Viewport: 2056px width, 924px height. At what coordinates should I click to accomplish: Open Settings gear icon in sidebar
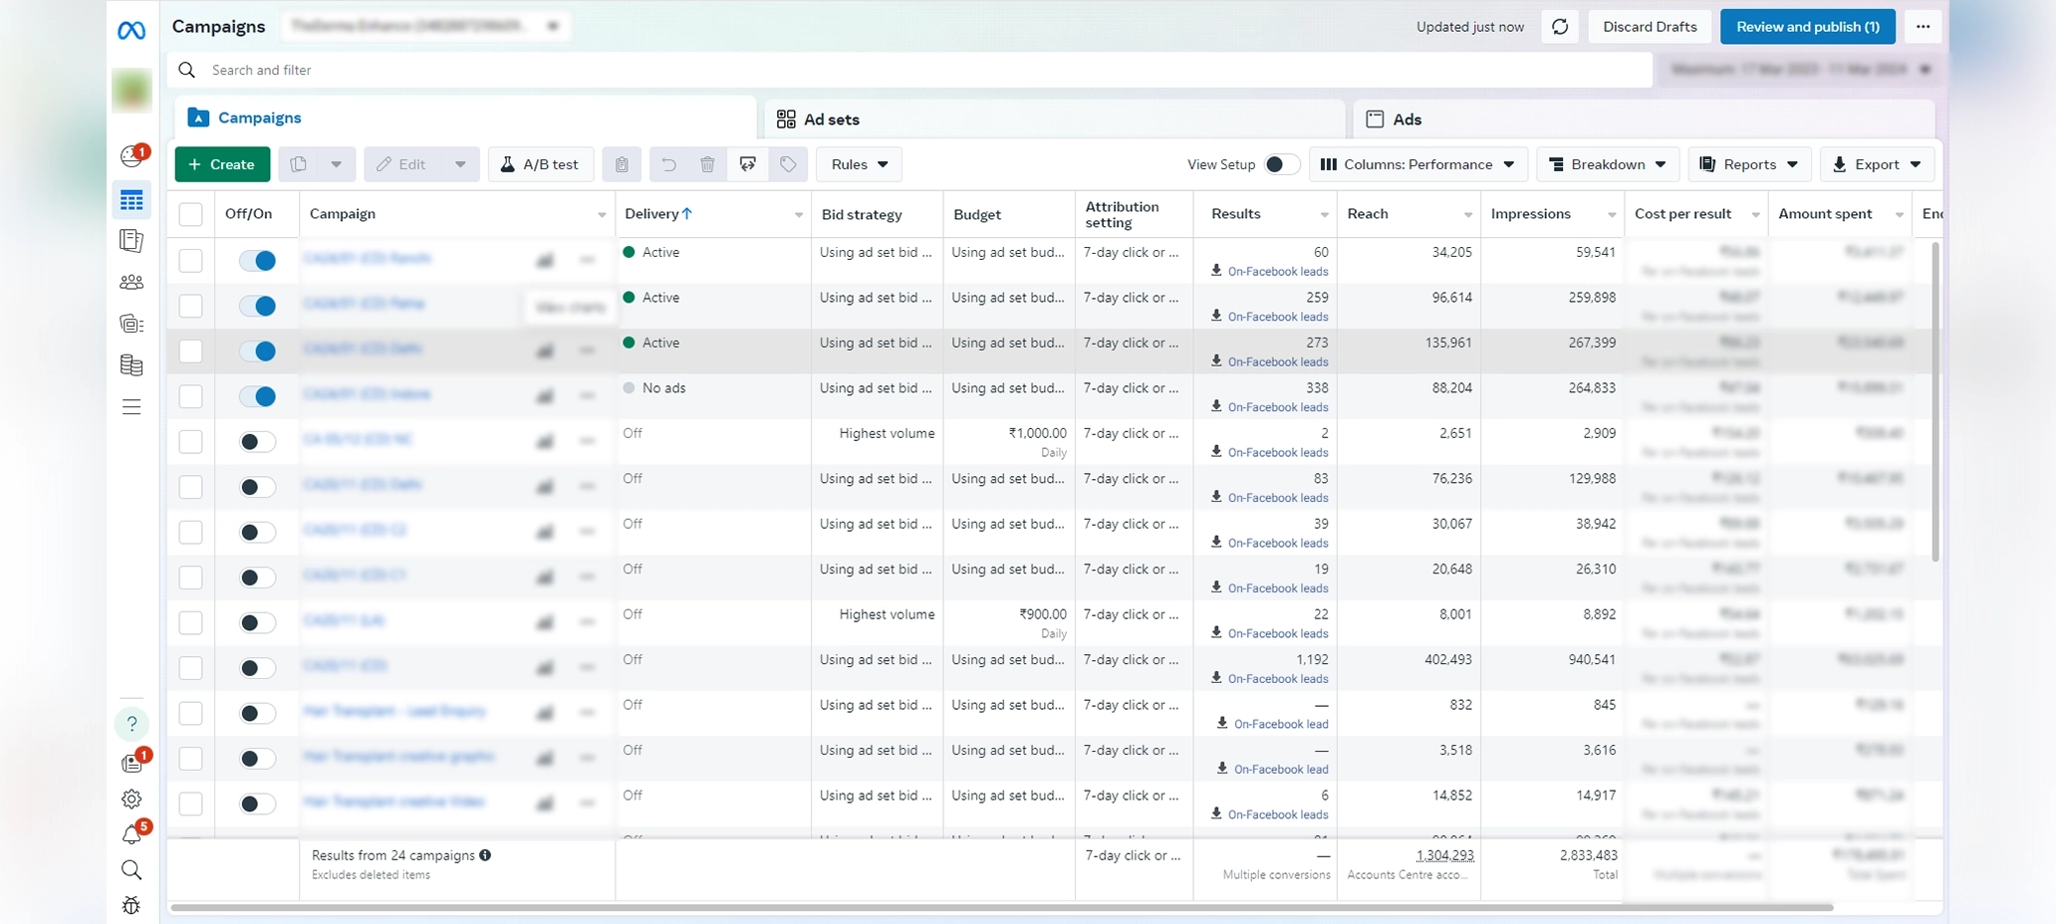[x=131, y=799]
